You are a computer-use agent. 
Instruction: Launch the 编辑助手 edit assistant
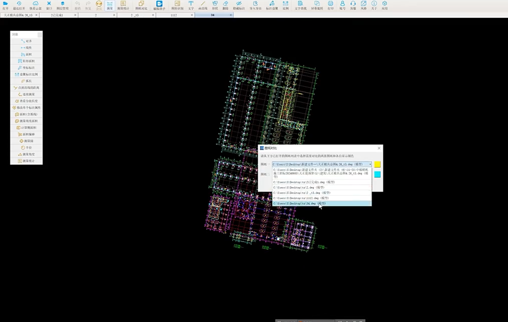[x=159, y=5]
